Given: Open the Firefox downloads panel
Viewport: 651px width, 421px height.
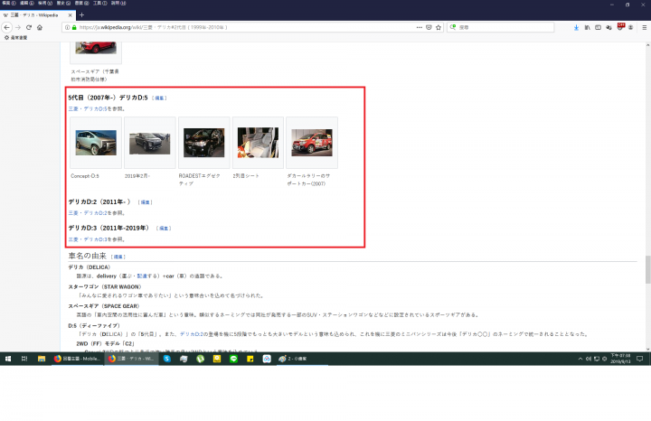Looking at the screenshot, I should (576, 27).
